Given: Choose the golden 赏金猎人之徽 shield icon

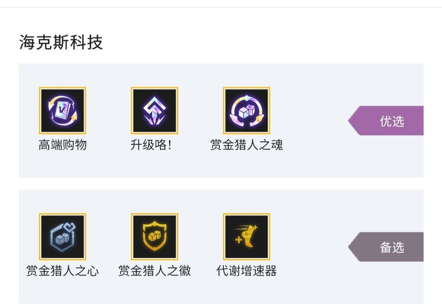Looking at the screenshot, I should 154,237.
